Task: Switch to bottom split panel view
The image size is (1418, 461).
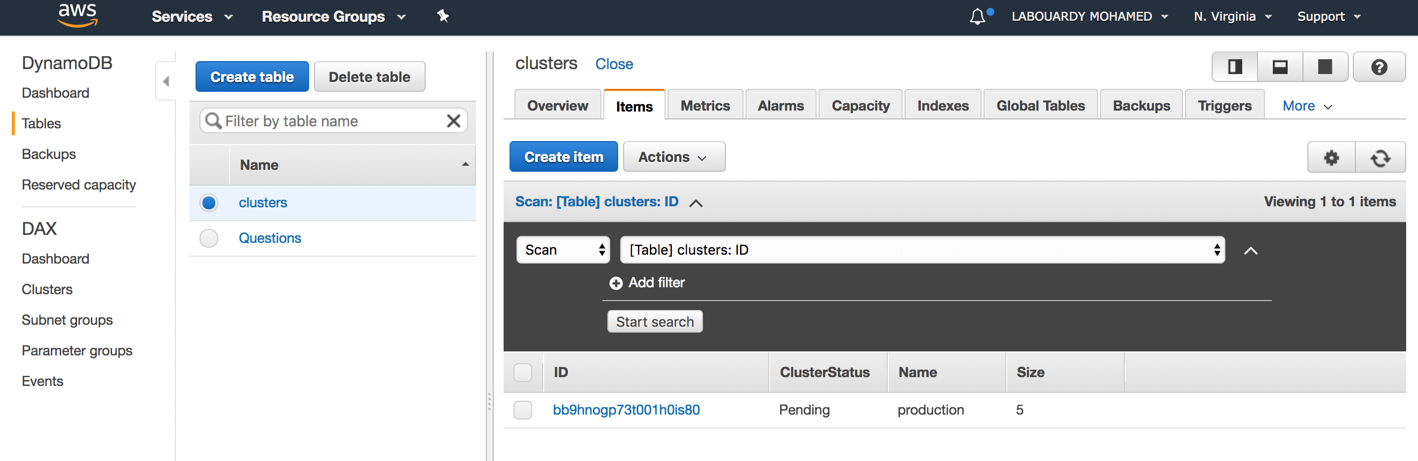Action: (x=1280, y=67)
